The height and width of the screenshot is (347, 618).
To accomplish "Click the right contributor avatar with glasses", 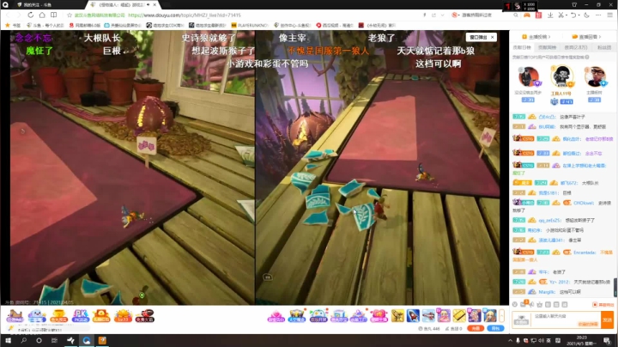I will pos(595,76).
